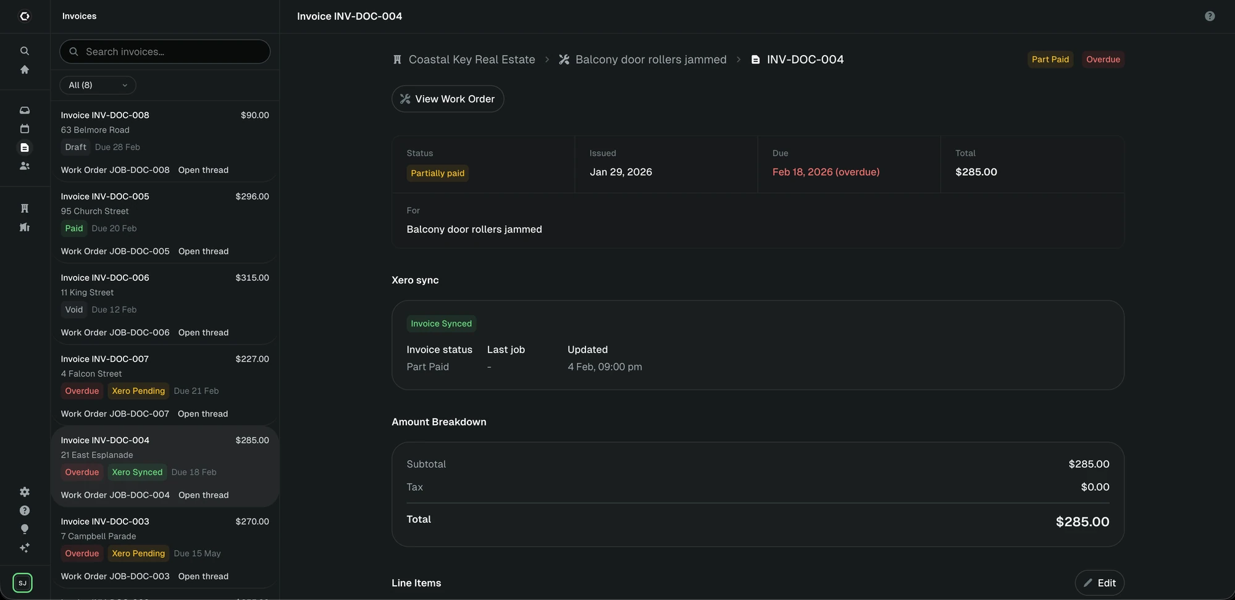Open Work Order JOB-DOC-006 link
Screen dimensions: 1235x600
(x=115, y=333)
